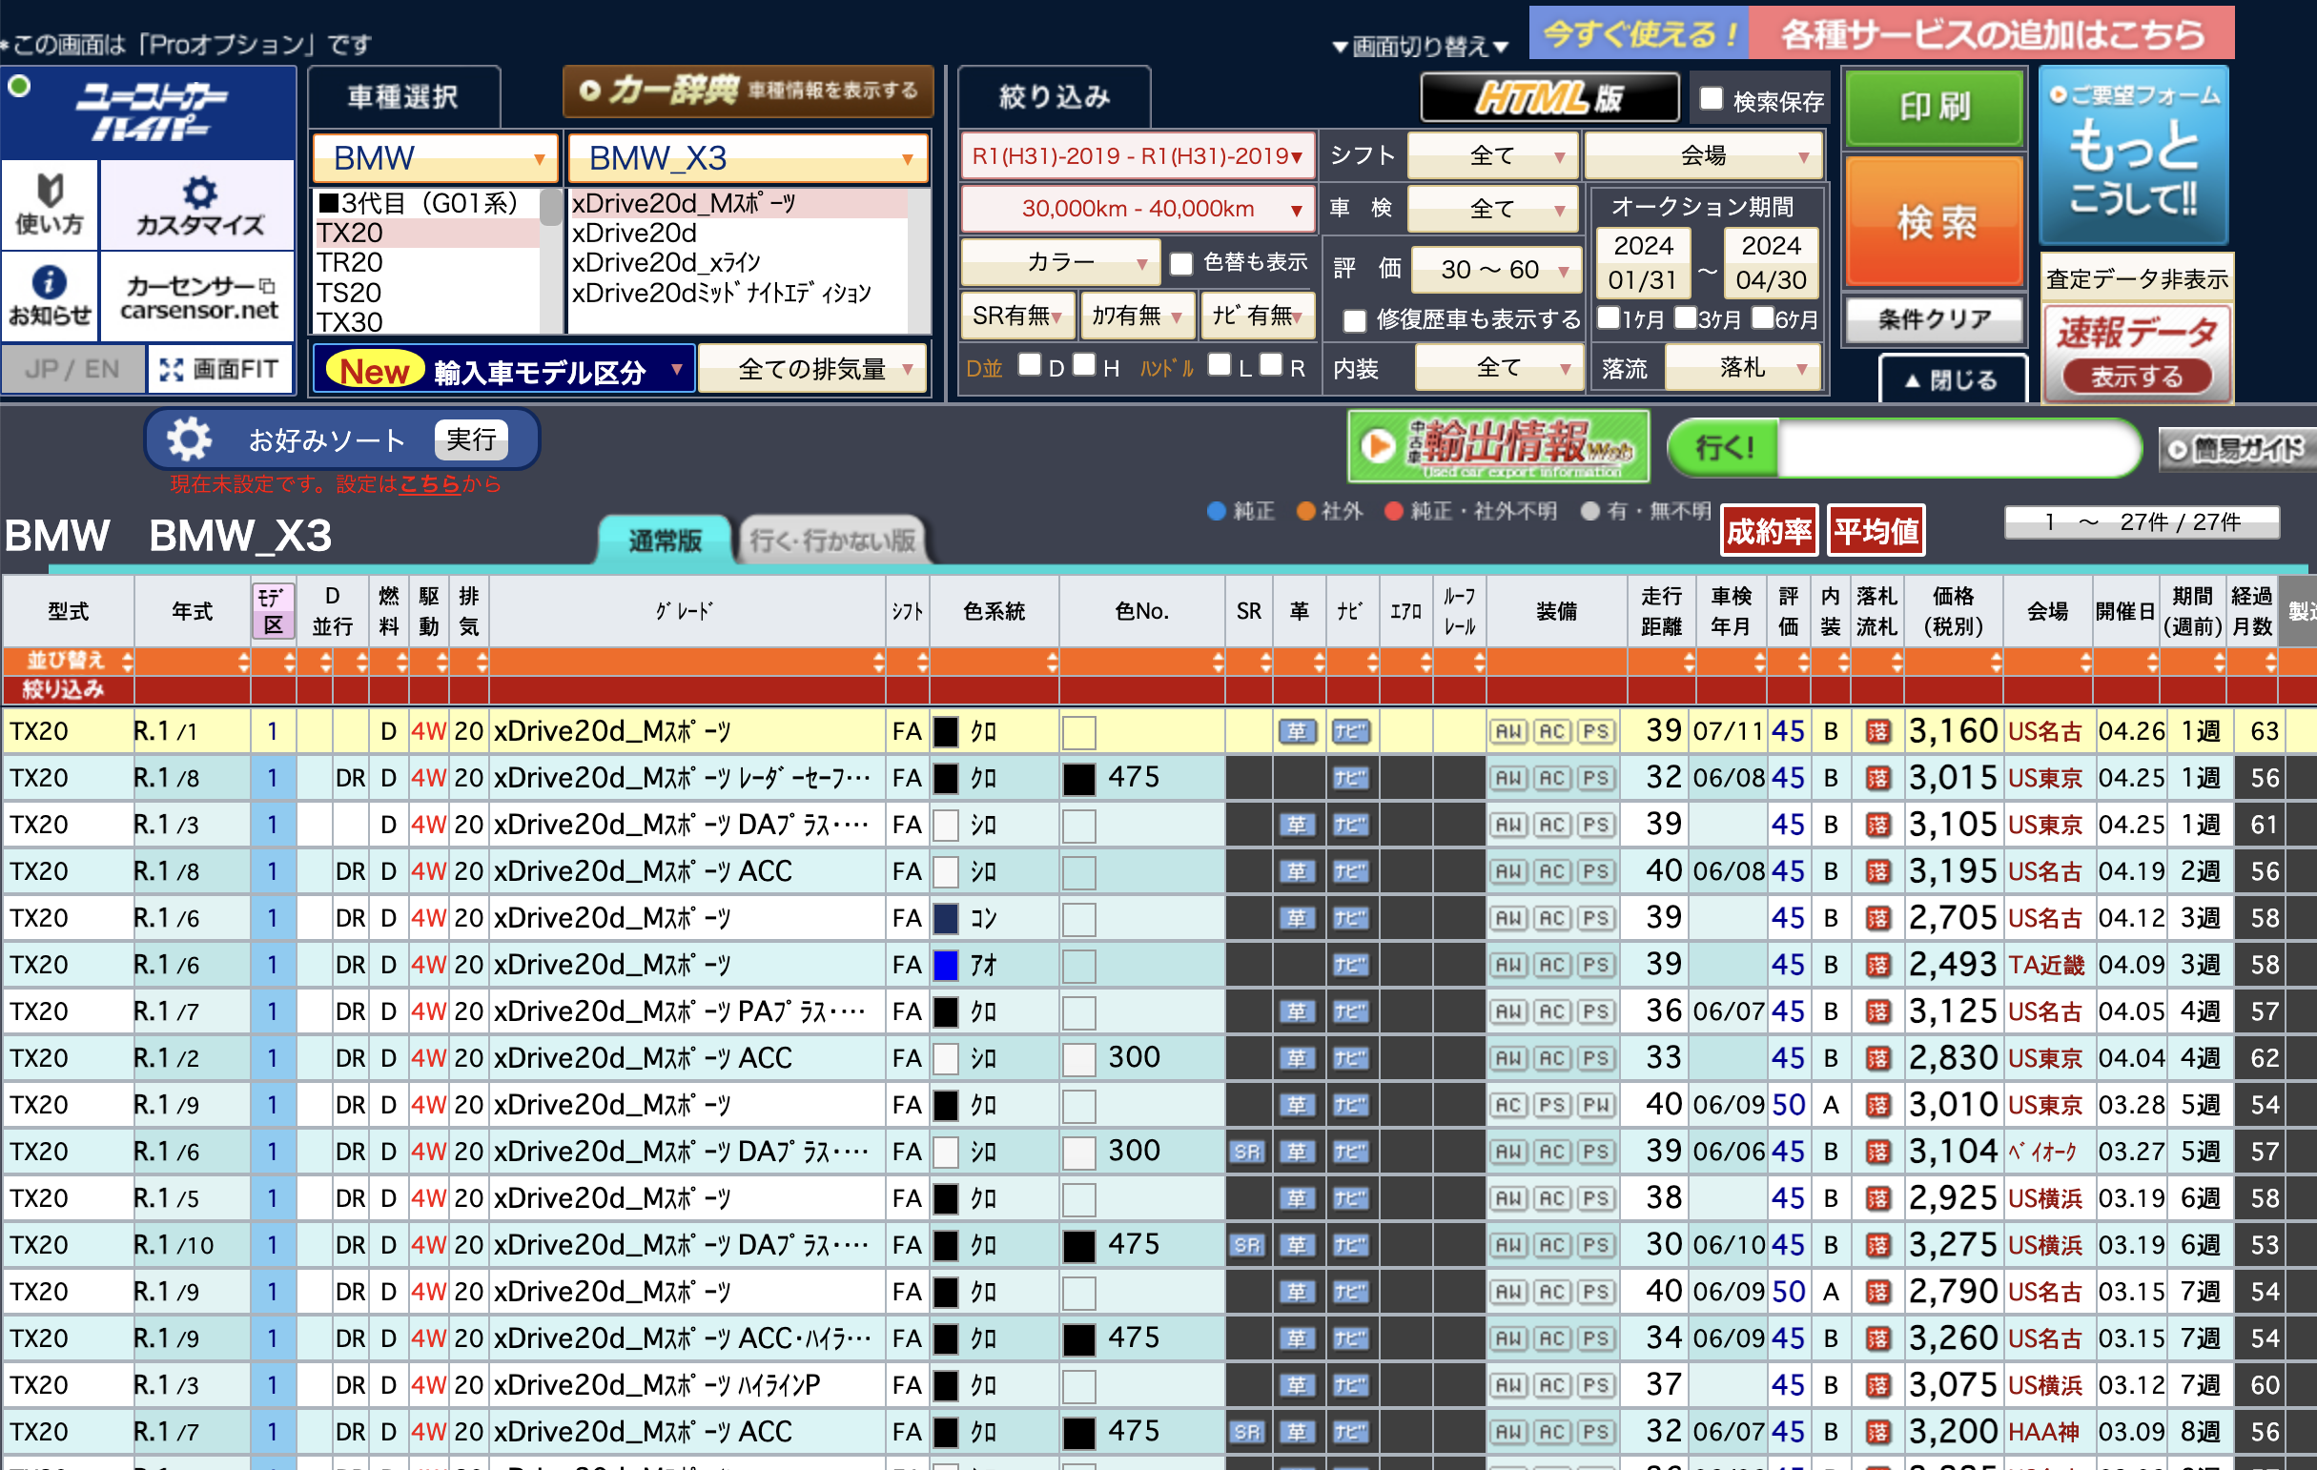Open the BMW_X3 model dropdown

click(x=747, y=158)
